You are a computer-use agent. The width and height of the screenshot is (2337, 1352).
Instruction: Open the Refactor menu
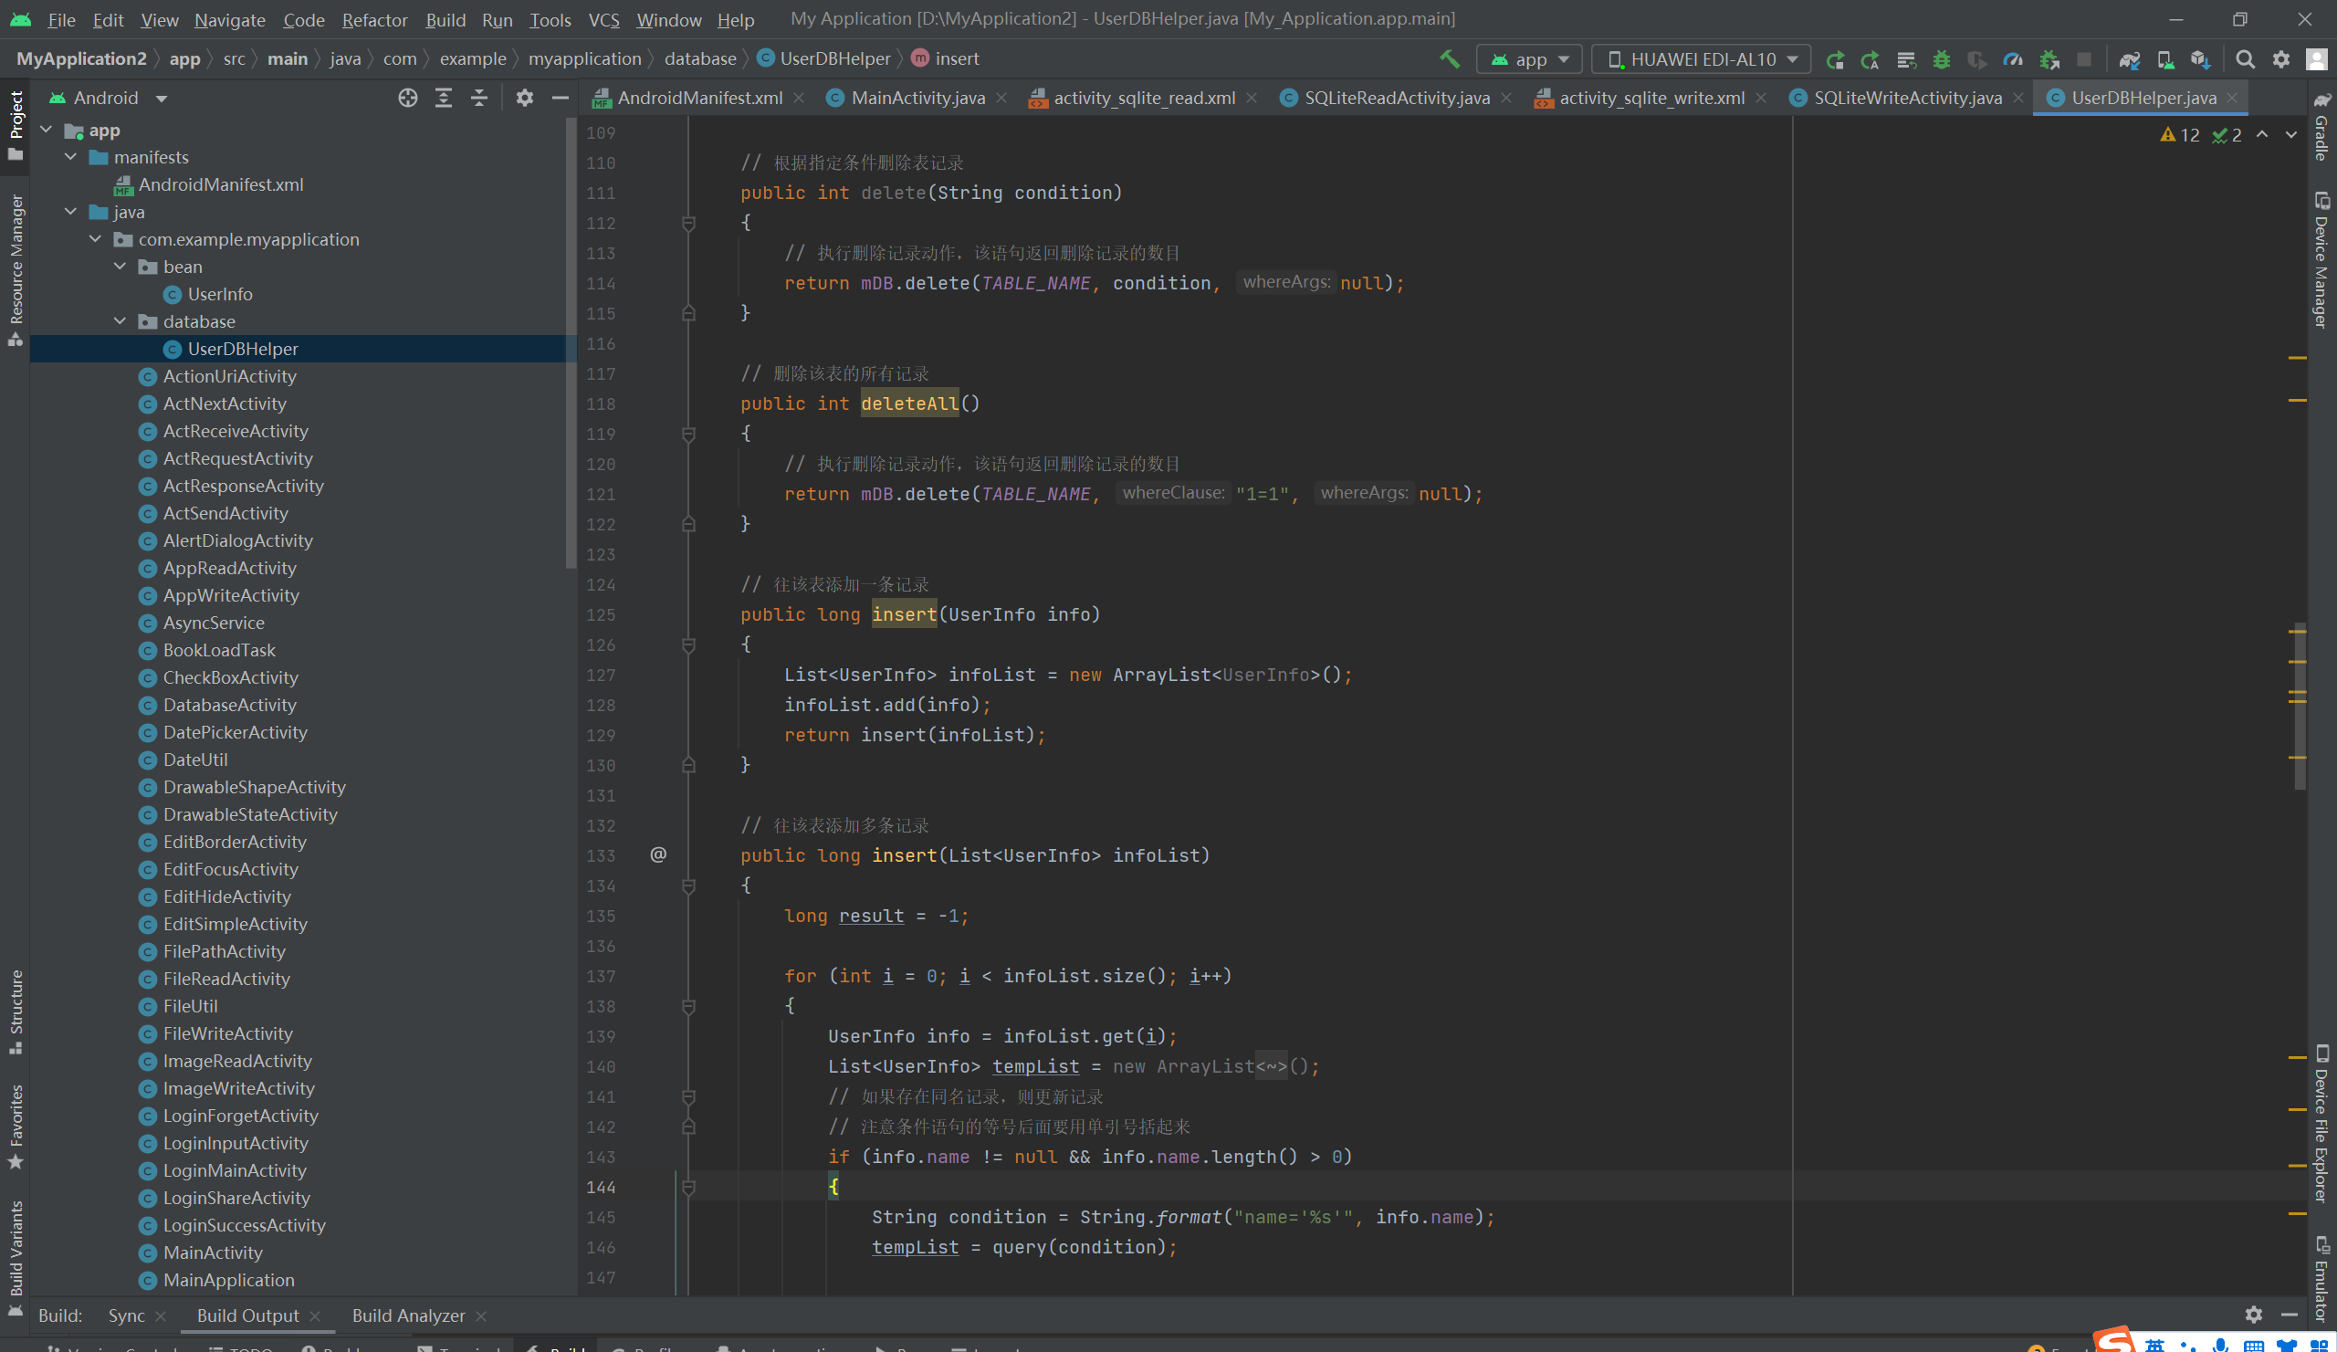(x=373, y=19)
